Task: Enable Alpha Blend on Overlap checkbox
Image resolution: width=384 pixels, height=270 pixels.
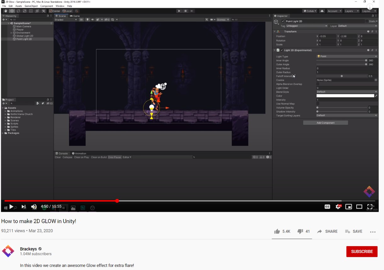Action: click(x=318, y=84)
